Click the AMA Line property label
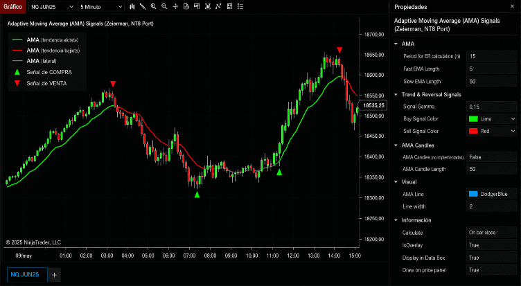 click(x=413, y=194)
